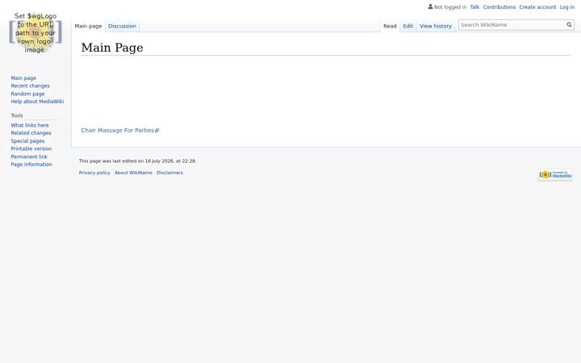Go to a Random page

(x=27, y=94)
